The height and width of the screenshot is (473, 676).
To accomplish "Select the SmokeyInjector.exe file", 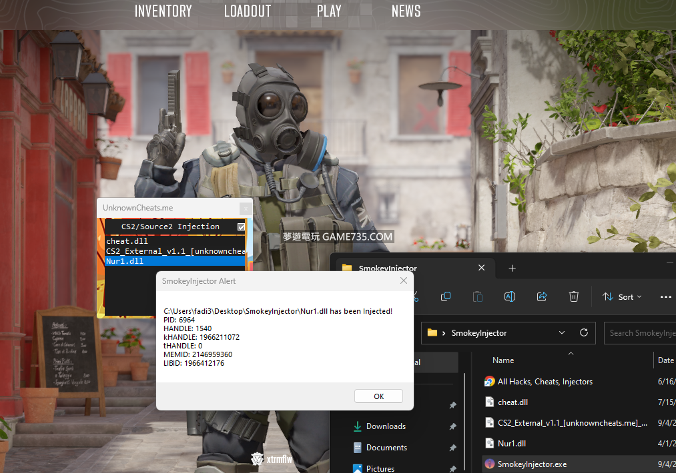I will click(532, 464).
